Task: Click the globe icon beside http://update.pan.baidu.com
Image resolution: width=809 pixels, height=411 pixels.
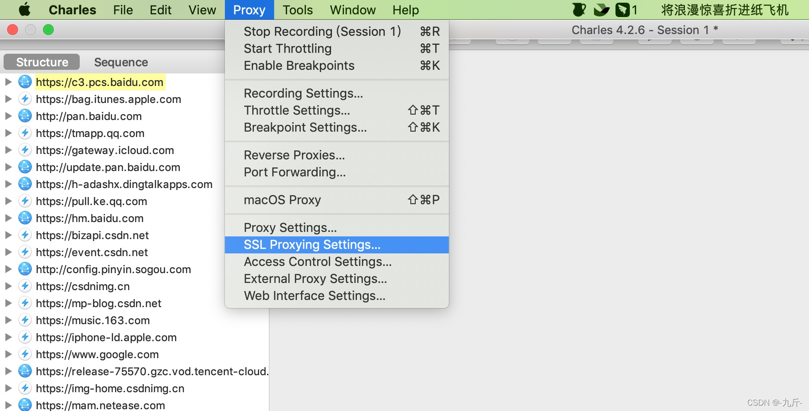Action: point(25,167)
